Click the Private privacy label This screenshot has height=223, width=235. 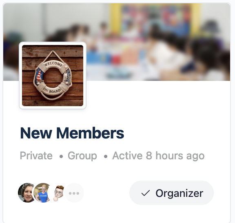(36, 156)
